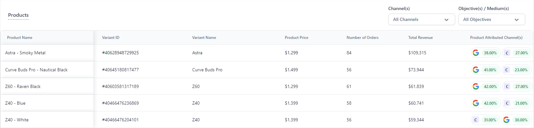The height and width of the screenshot is (128, 534).
Task: Click C channel icon in Curve Buds Pro row
Action: click(x=506, y=70)
